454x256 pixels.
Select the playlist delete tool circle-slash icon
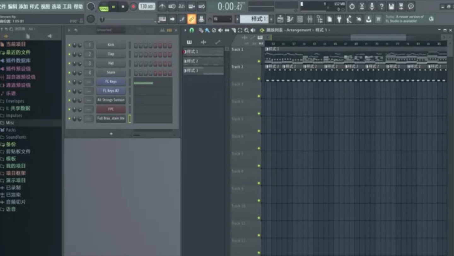(214, 30)
